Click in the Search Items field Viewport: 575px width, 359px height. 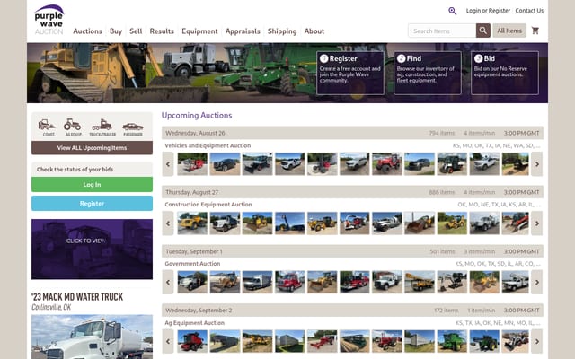[x=442, y=31]
